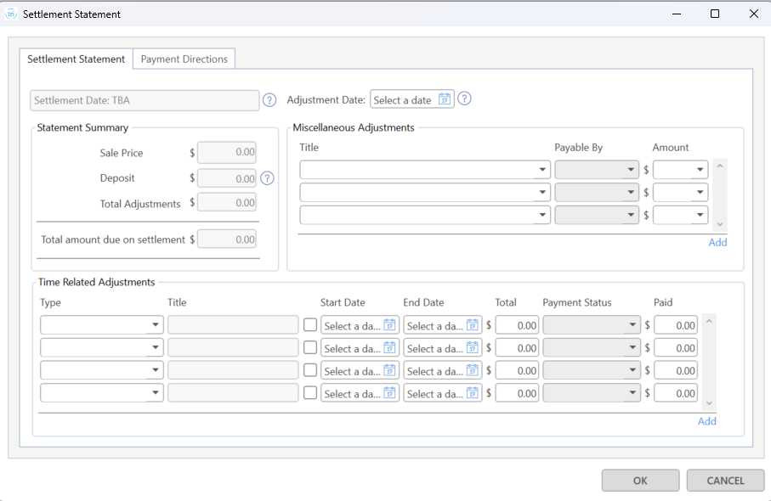Viewport: 771px width, 501px height.
Task: Open the Adjustment Date calendar picker icon
Action: (445, 99)
